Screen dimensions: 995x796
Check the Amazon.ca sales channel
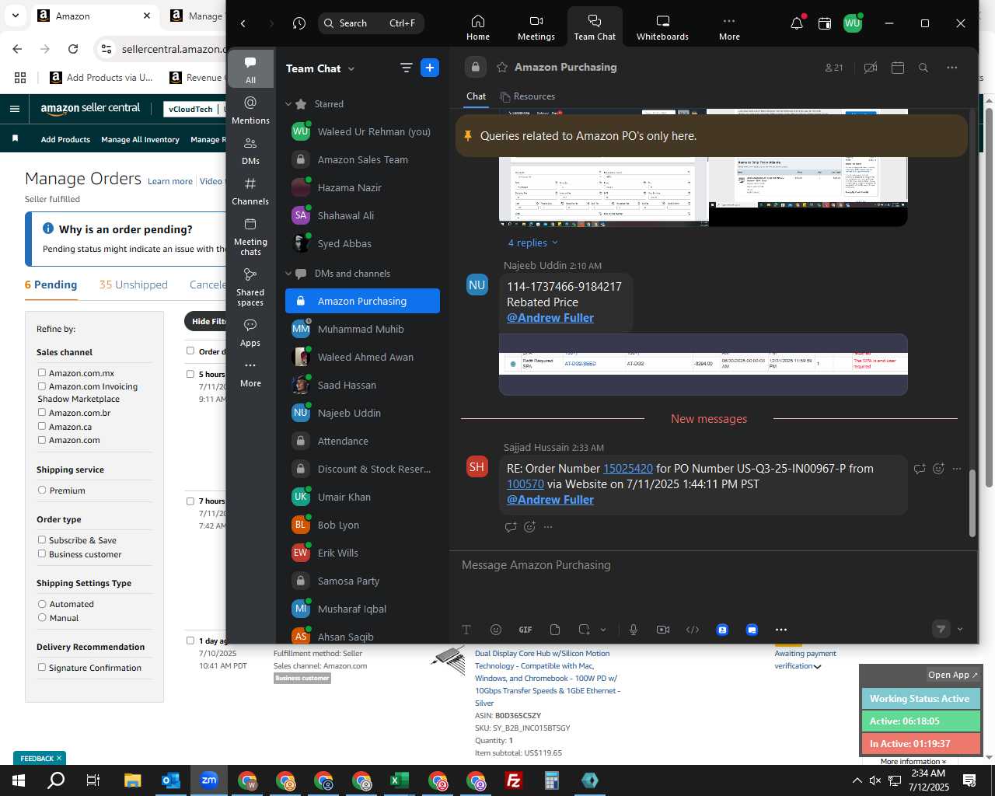click(42, 426)
